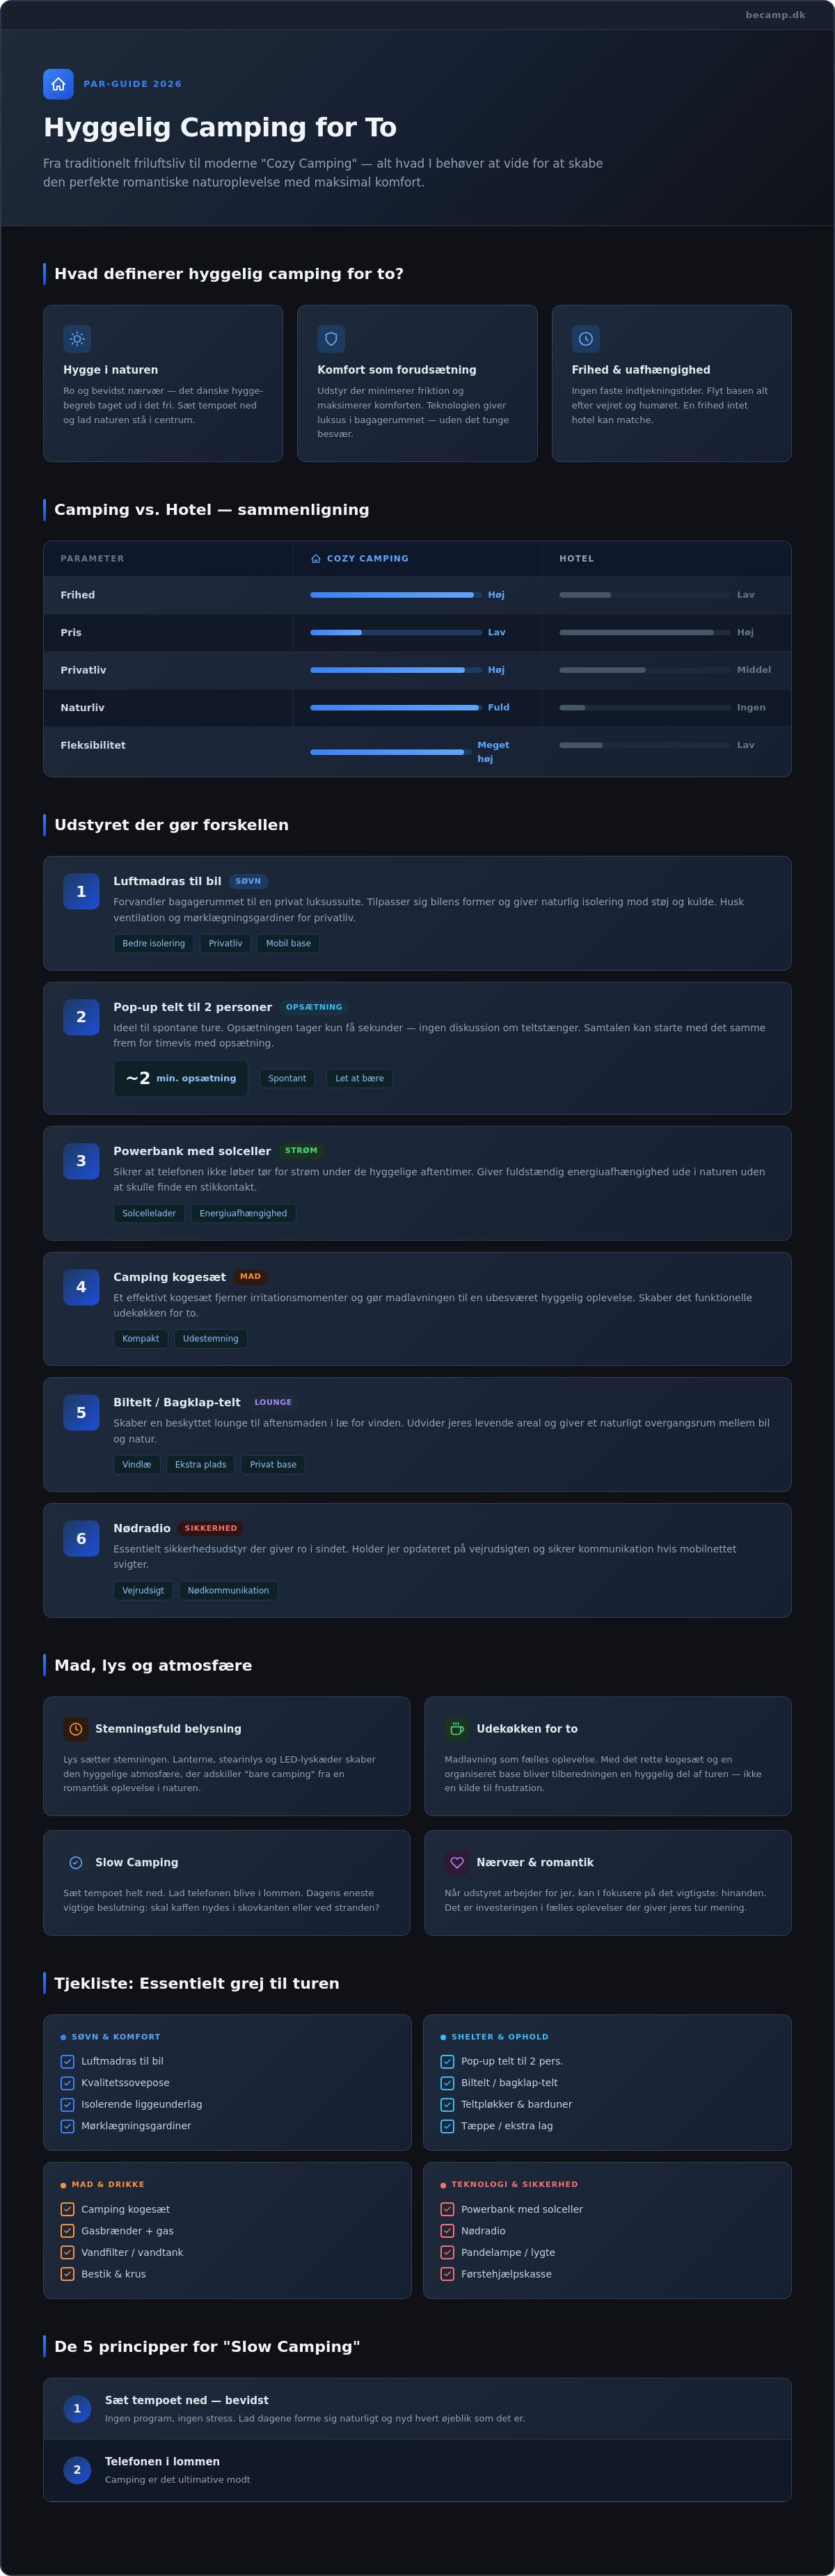Open the becamp.dk link at top
The height and width of the screenshot is (2576, 835).
775,15
